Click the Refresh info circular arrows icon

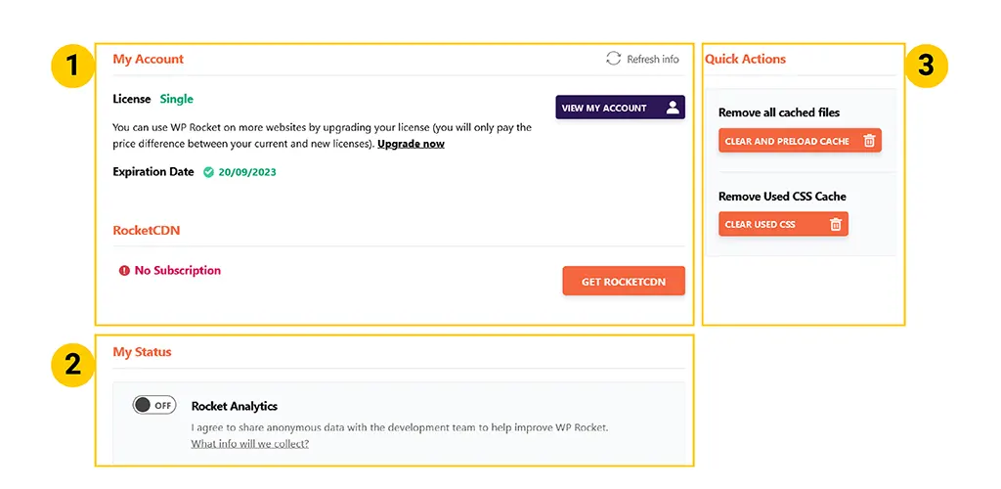(614, 59)
